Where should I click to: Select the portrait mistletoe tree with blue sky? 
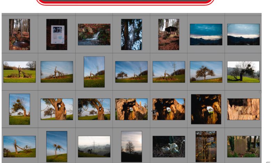19,109
